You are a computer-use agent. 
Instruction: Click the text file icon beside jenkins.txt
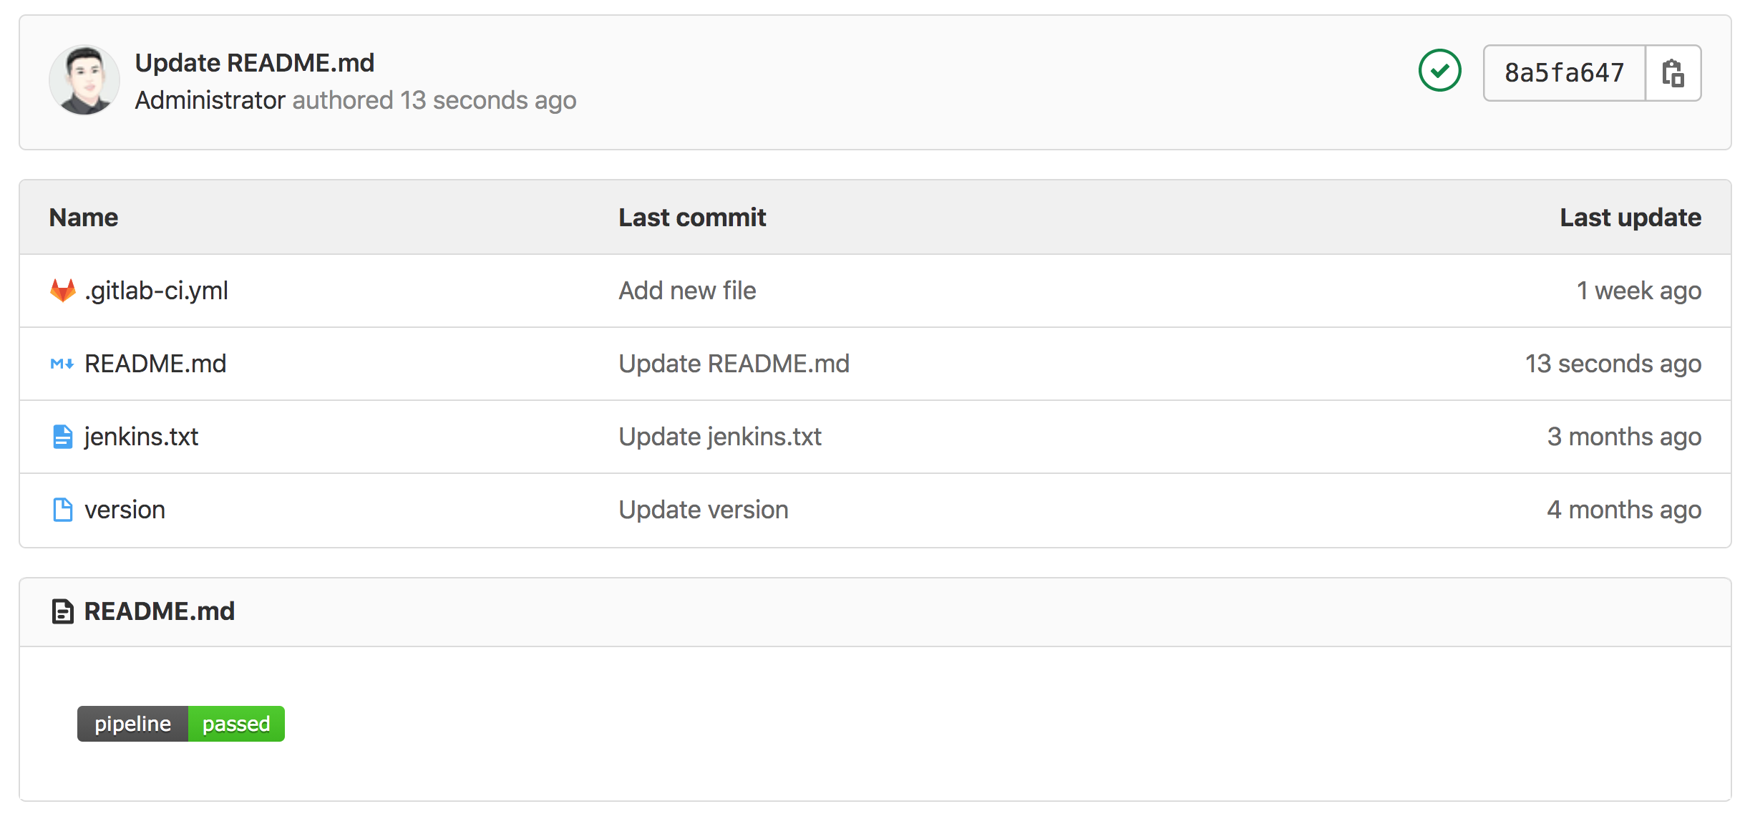point(63,437)
